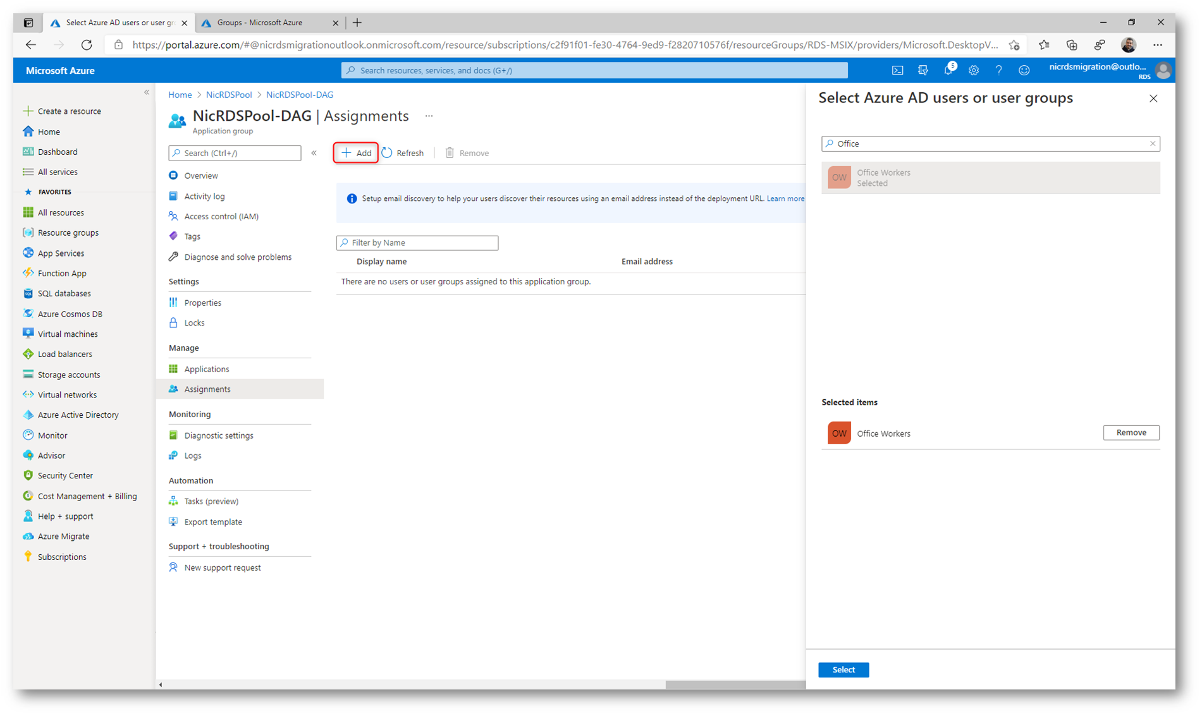Focus the resource menu Search (Ctrl+/) box
Viewport: 1202px width, 716px height.
click(235, 153)
